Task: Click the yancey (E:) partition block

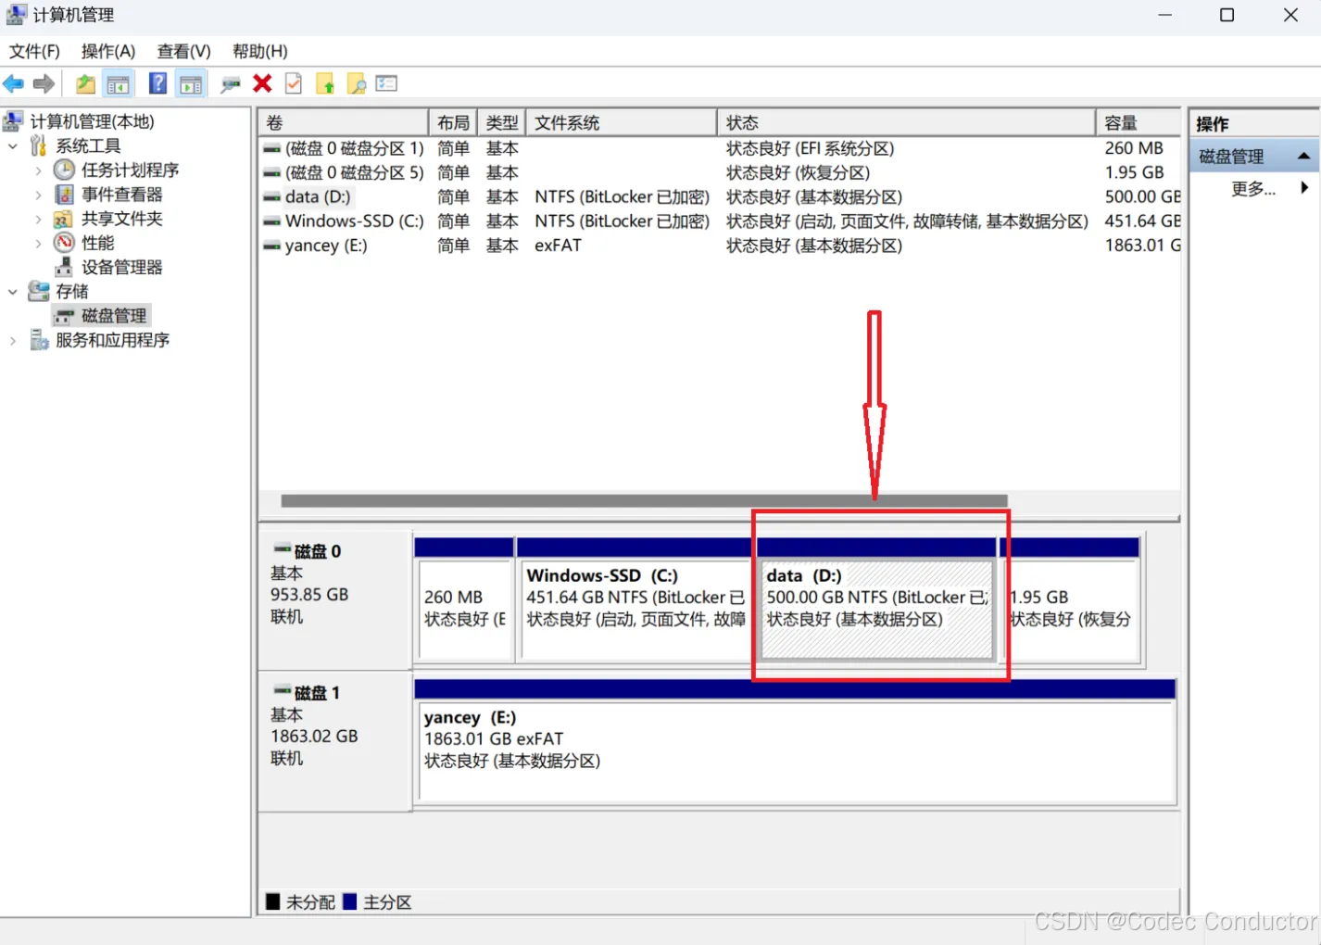Action: click(x=796, y=741)
